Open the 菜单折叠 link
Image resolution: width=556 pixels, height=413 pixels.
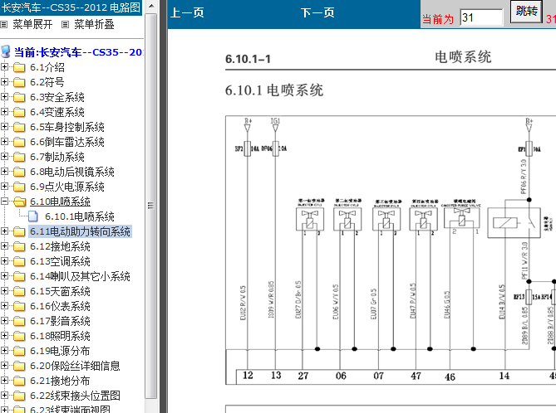pyautogui.click(x=94, y=24)
